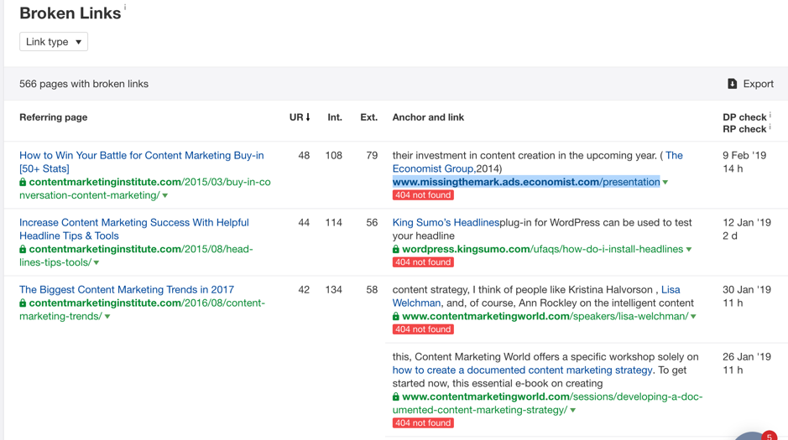Viewport: 788px width, 440px height.
Task: Open contentmarketinginstitute.com content-marketing-trends URL
Action: pos(142,309)
